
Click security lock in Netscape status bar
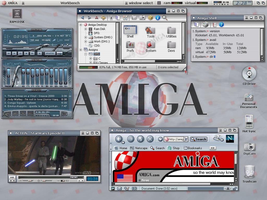tap(235, 189)
